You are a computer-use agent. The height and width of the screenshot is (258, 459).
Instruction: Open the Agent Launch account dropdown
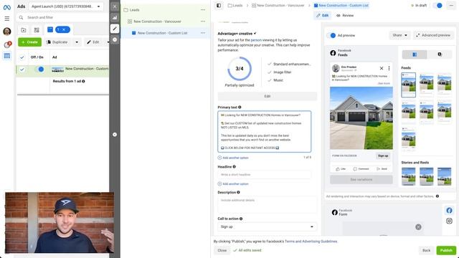point(66,6)
